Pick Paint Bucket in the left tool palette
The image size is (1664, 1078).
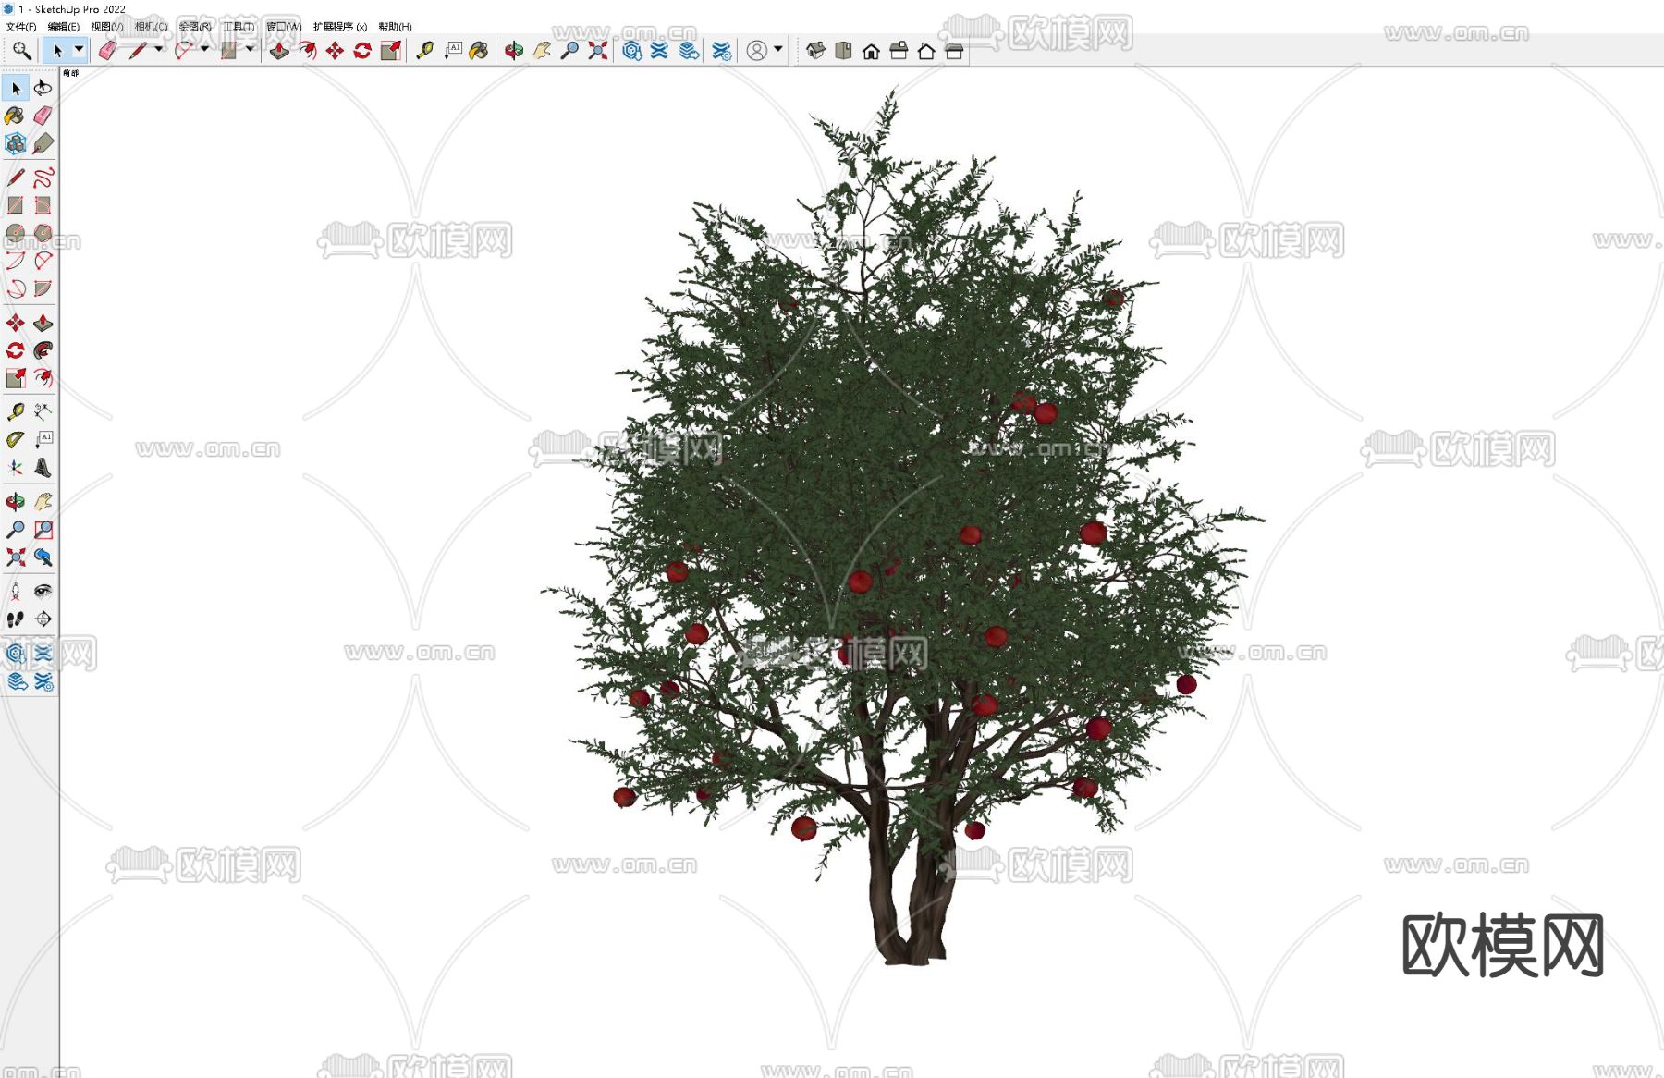tap(15, 116)
